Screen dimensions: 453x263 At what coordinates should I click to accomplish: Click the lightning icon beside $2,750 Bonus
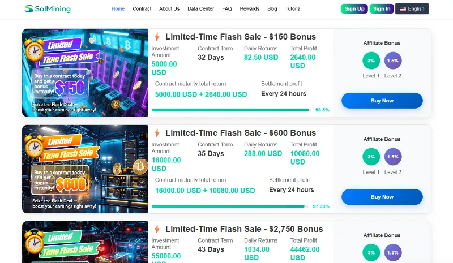(x=157, y=229)
